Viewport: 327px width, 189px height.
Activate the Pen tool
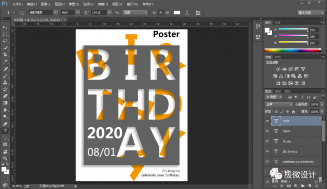(6, 124)
